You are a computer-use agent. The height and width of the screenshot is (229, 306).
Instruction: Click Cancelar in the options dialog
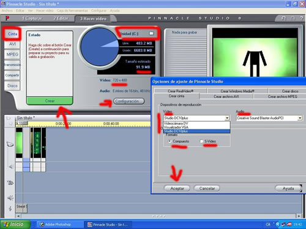coord(207,188)
